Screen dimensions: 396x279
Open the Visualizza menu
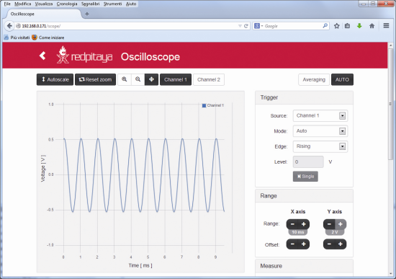pyautogui.click(x=44, y=4)
